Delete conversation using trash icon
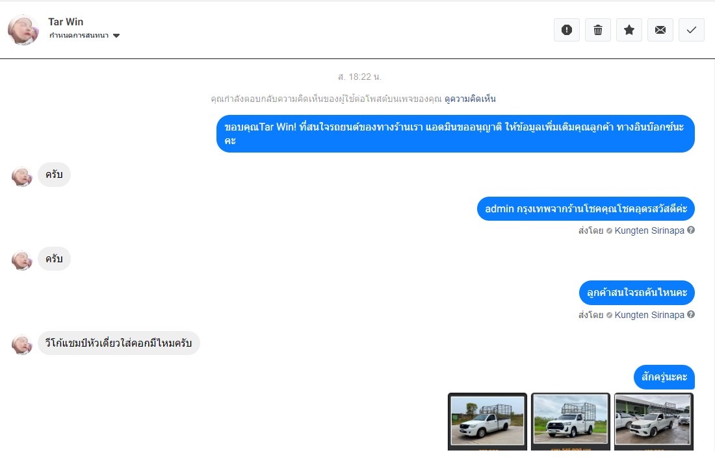 click(x=598, y=30)
